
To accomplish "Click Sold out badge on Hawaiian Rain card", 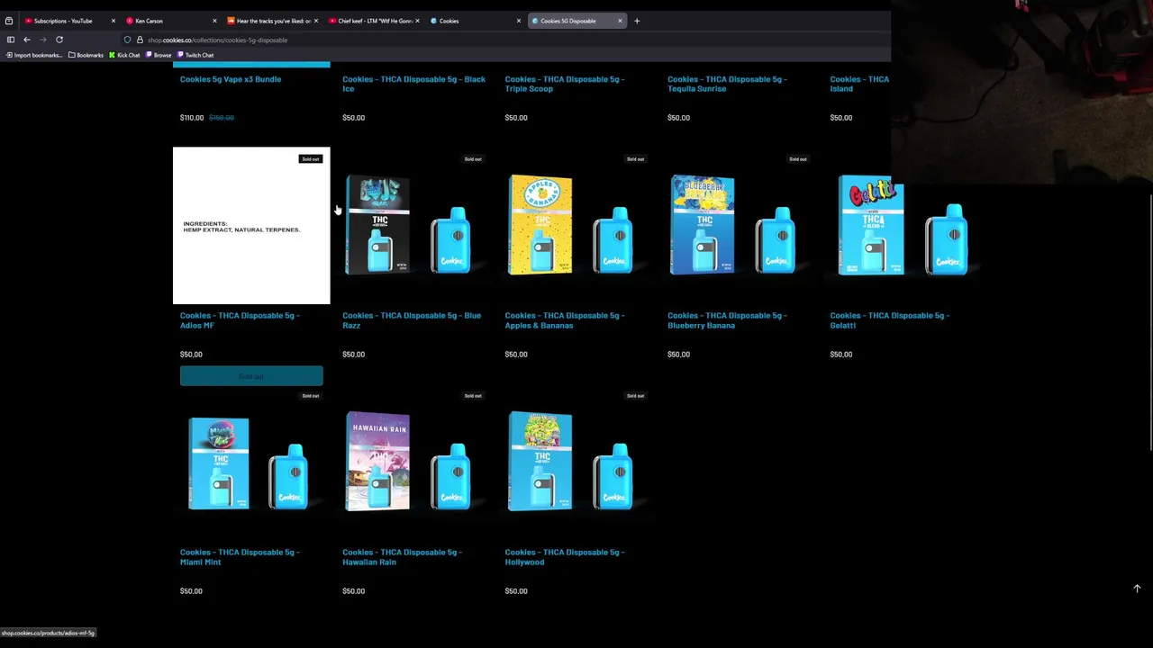I will 473,396.
